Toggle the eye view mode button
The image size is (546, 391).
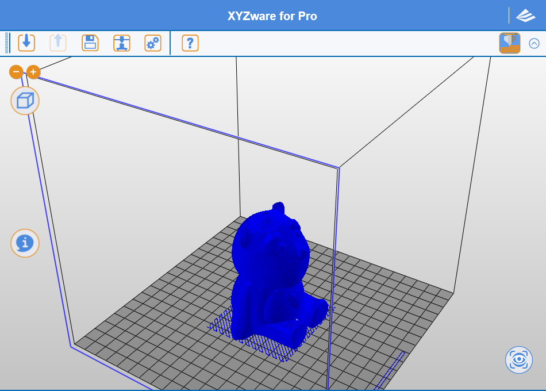[519, 359]
